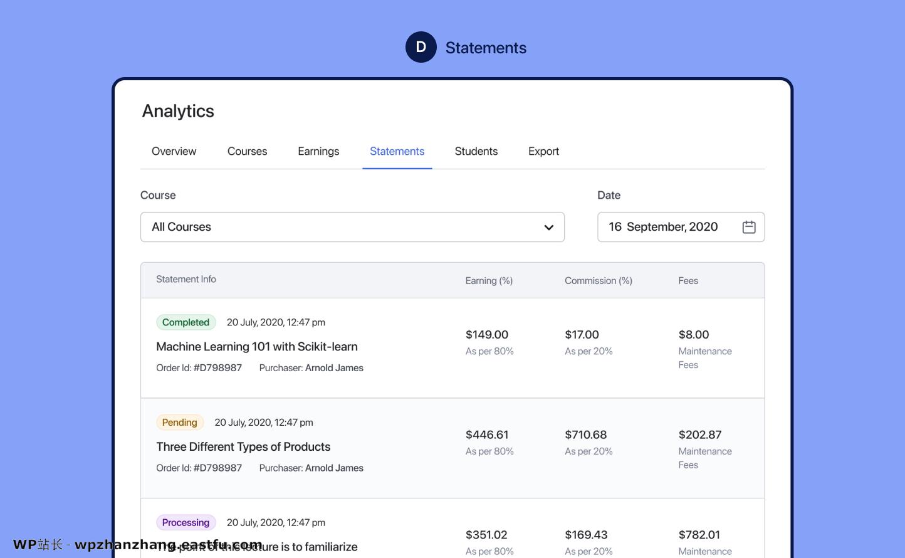Click the $149.00 earning value
The image size is (905, 558).
(486, 334)
